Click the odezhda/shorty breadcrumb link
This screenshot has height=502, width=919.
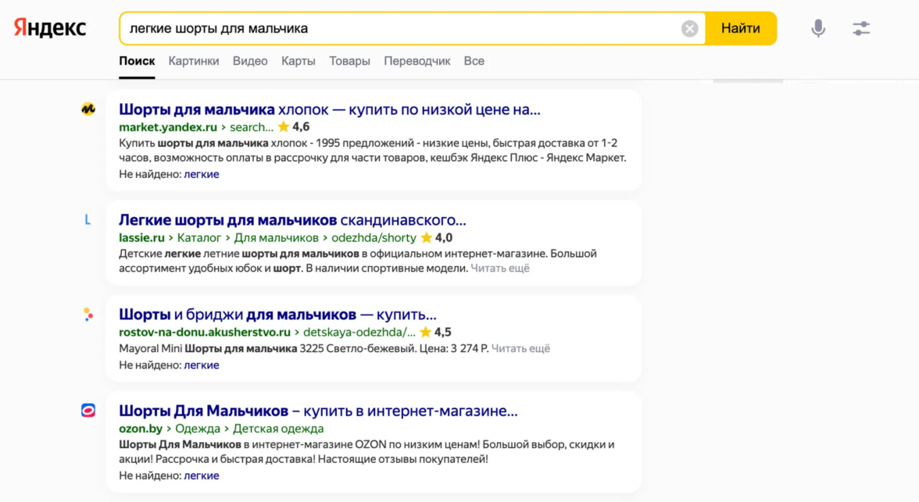tap(374, 238)
